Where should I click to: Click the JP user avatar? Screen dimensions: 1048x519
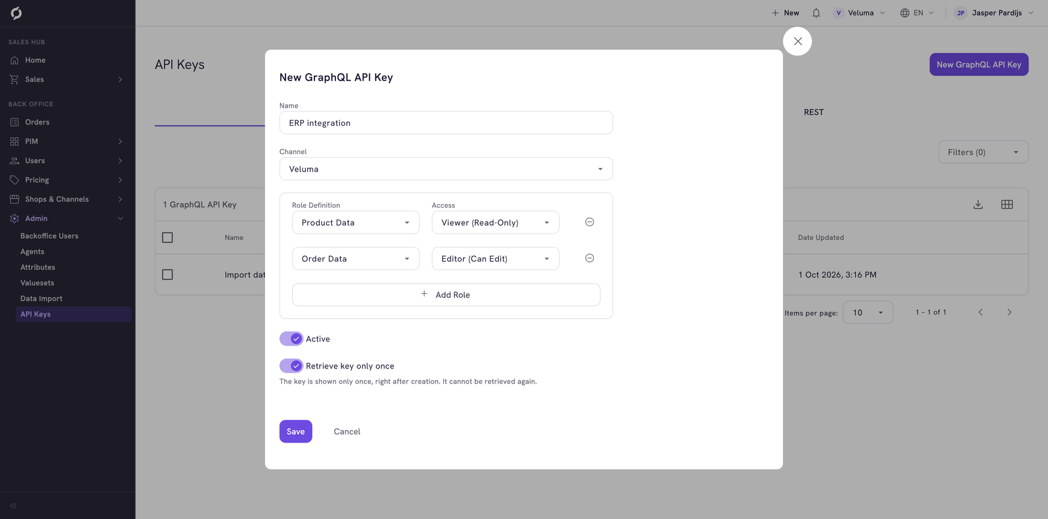click(x=961, y=13)
